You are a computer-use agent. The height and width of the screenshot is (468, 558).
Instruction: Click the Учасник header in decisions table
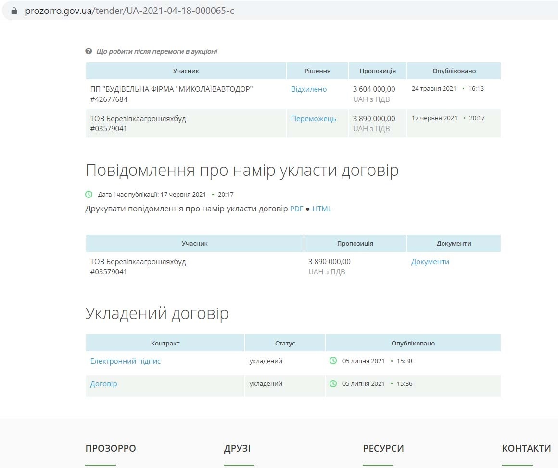click(186, 71)
